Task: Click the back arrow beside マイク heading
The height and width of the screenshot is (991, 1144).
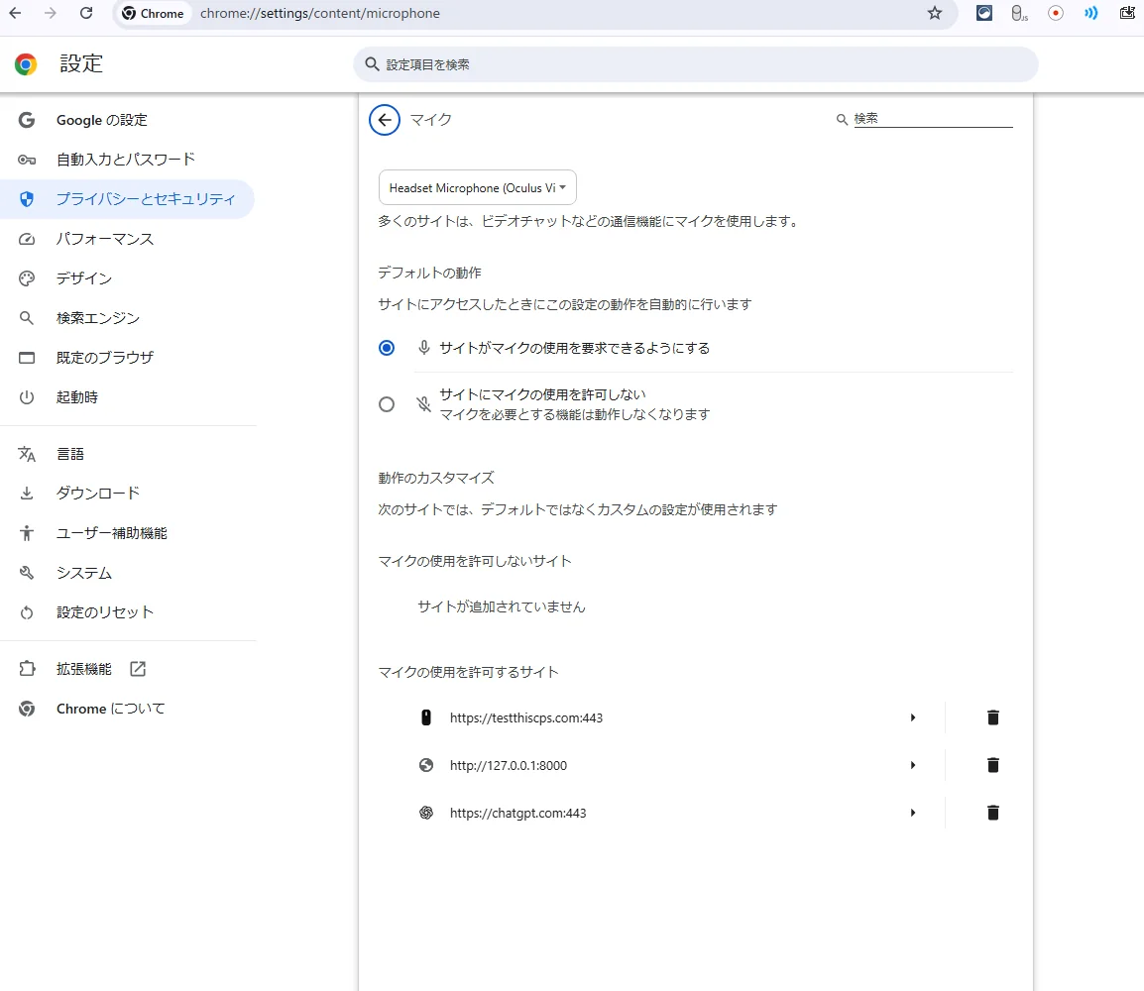Action: (x=385, y=119)
